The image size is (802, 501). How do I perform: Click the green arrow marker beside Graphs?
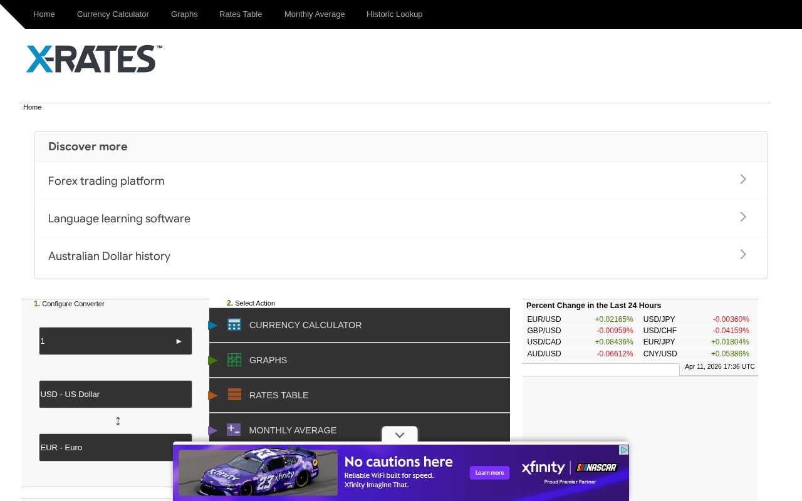(213, 360)
